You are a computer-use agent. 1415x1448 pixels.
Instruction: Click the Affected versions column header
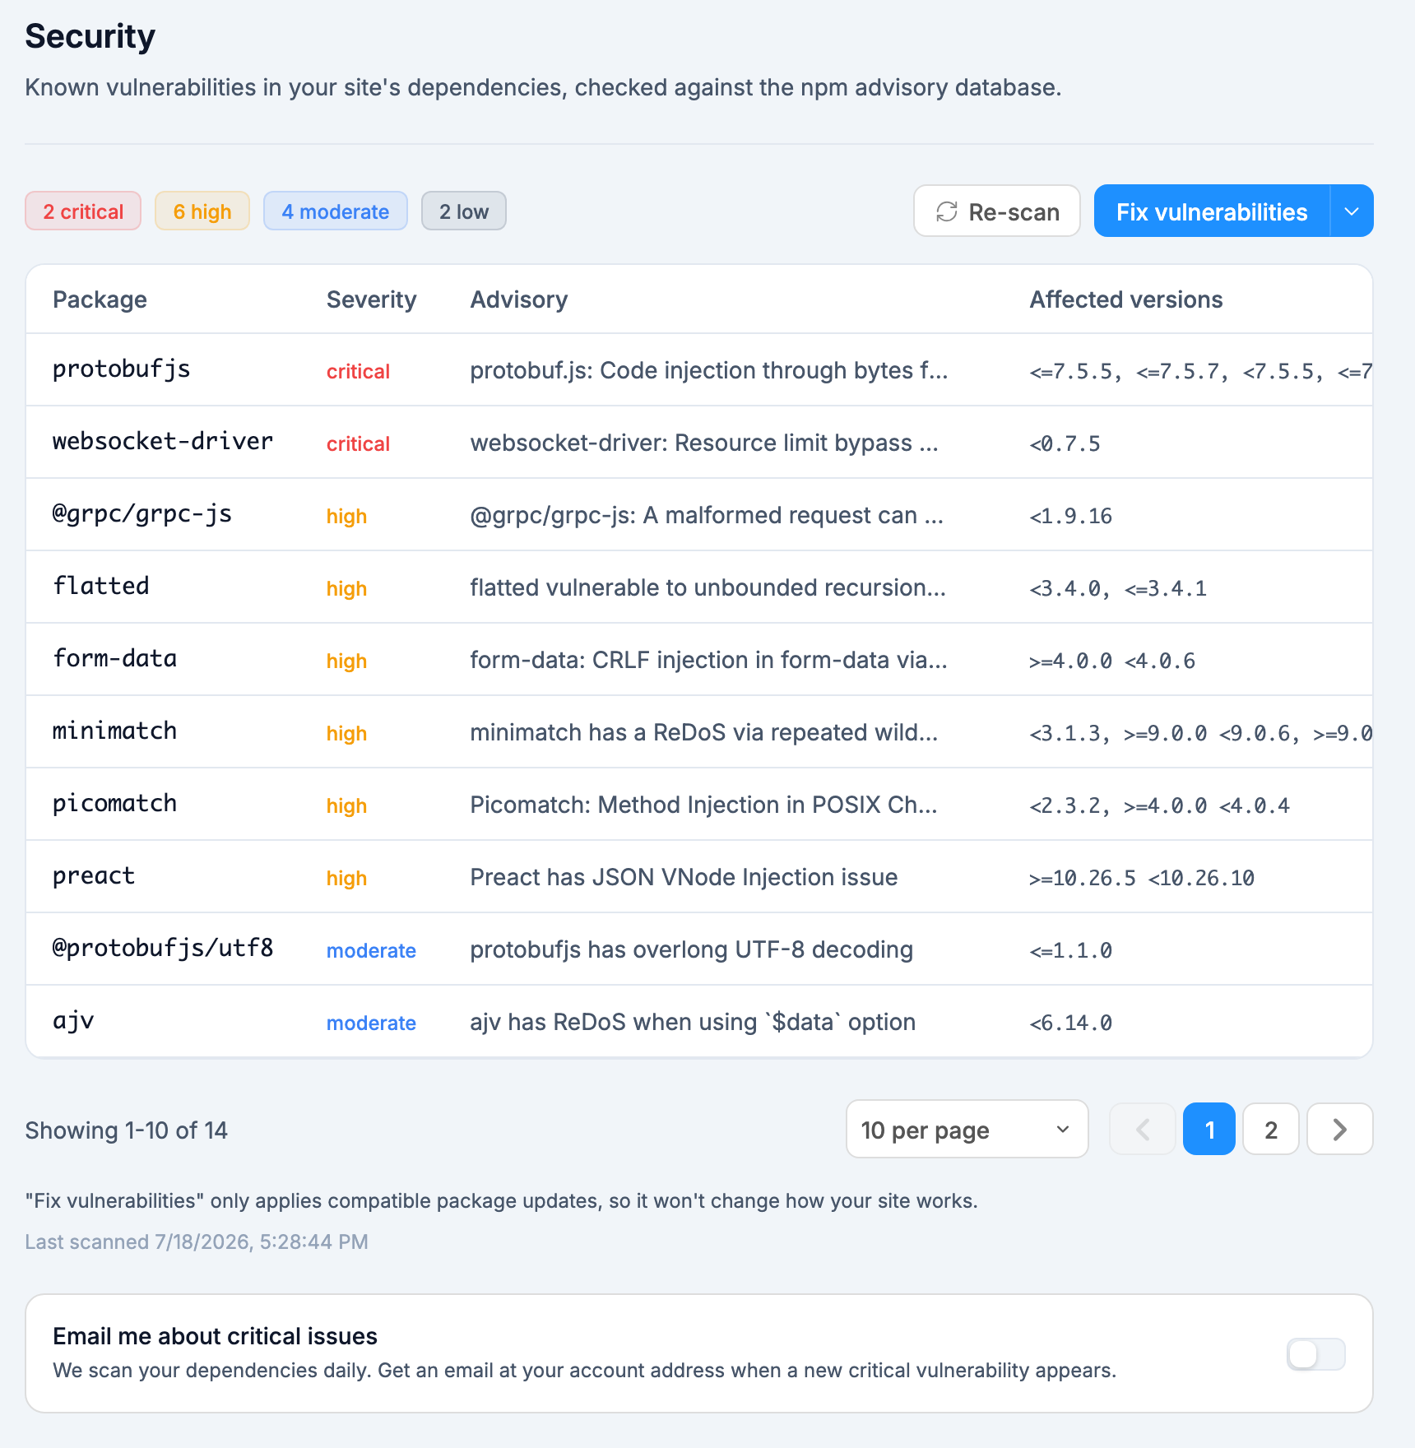tap(1126, 299)
